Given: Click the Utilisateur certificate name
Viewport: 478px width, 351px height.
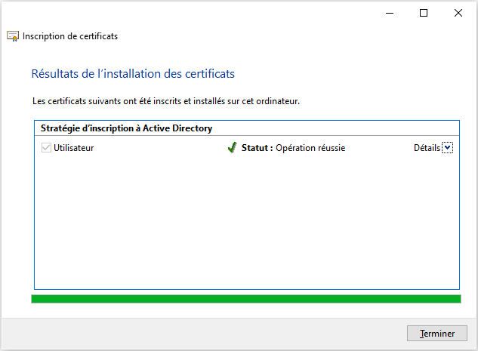Looking at the screenshot, I should point(73,148).
